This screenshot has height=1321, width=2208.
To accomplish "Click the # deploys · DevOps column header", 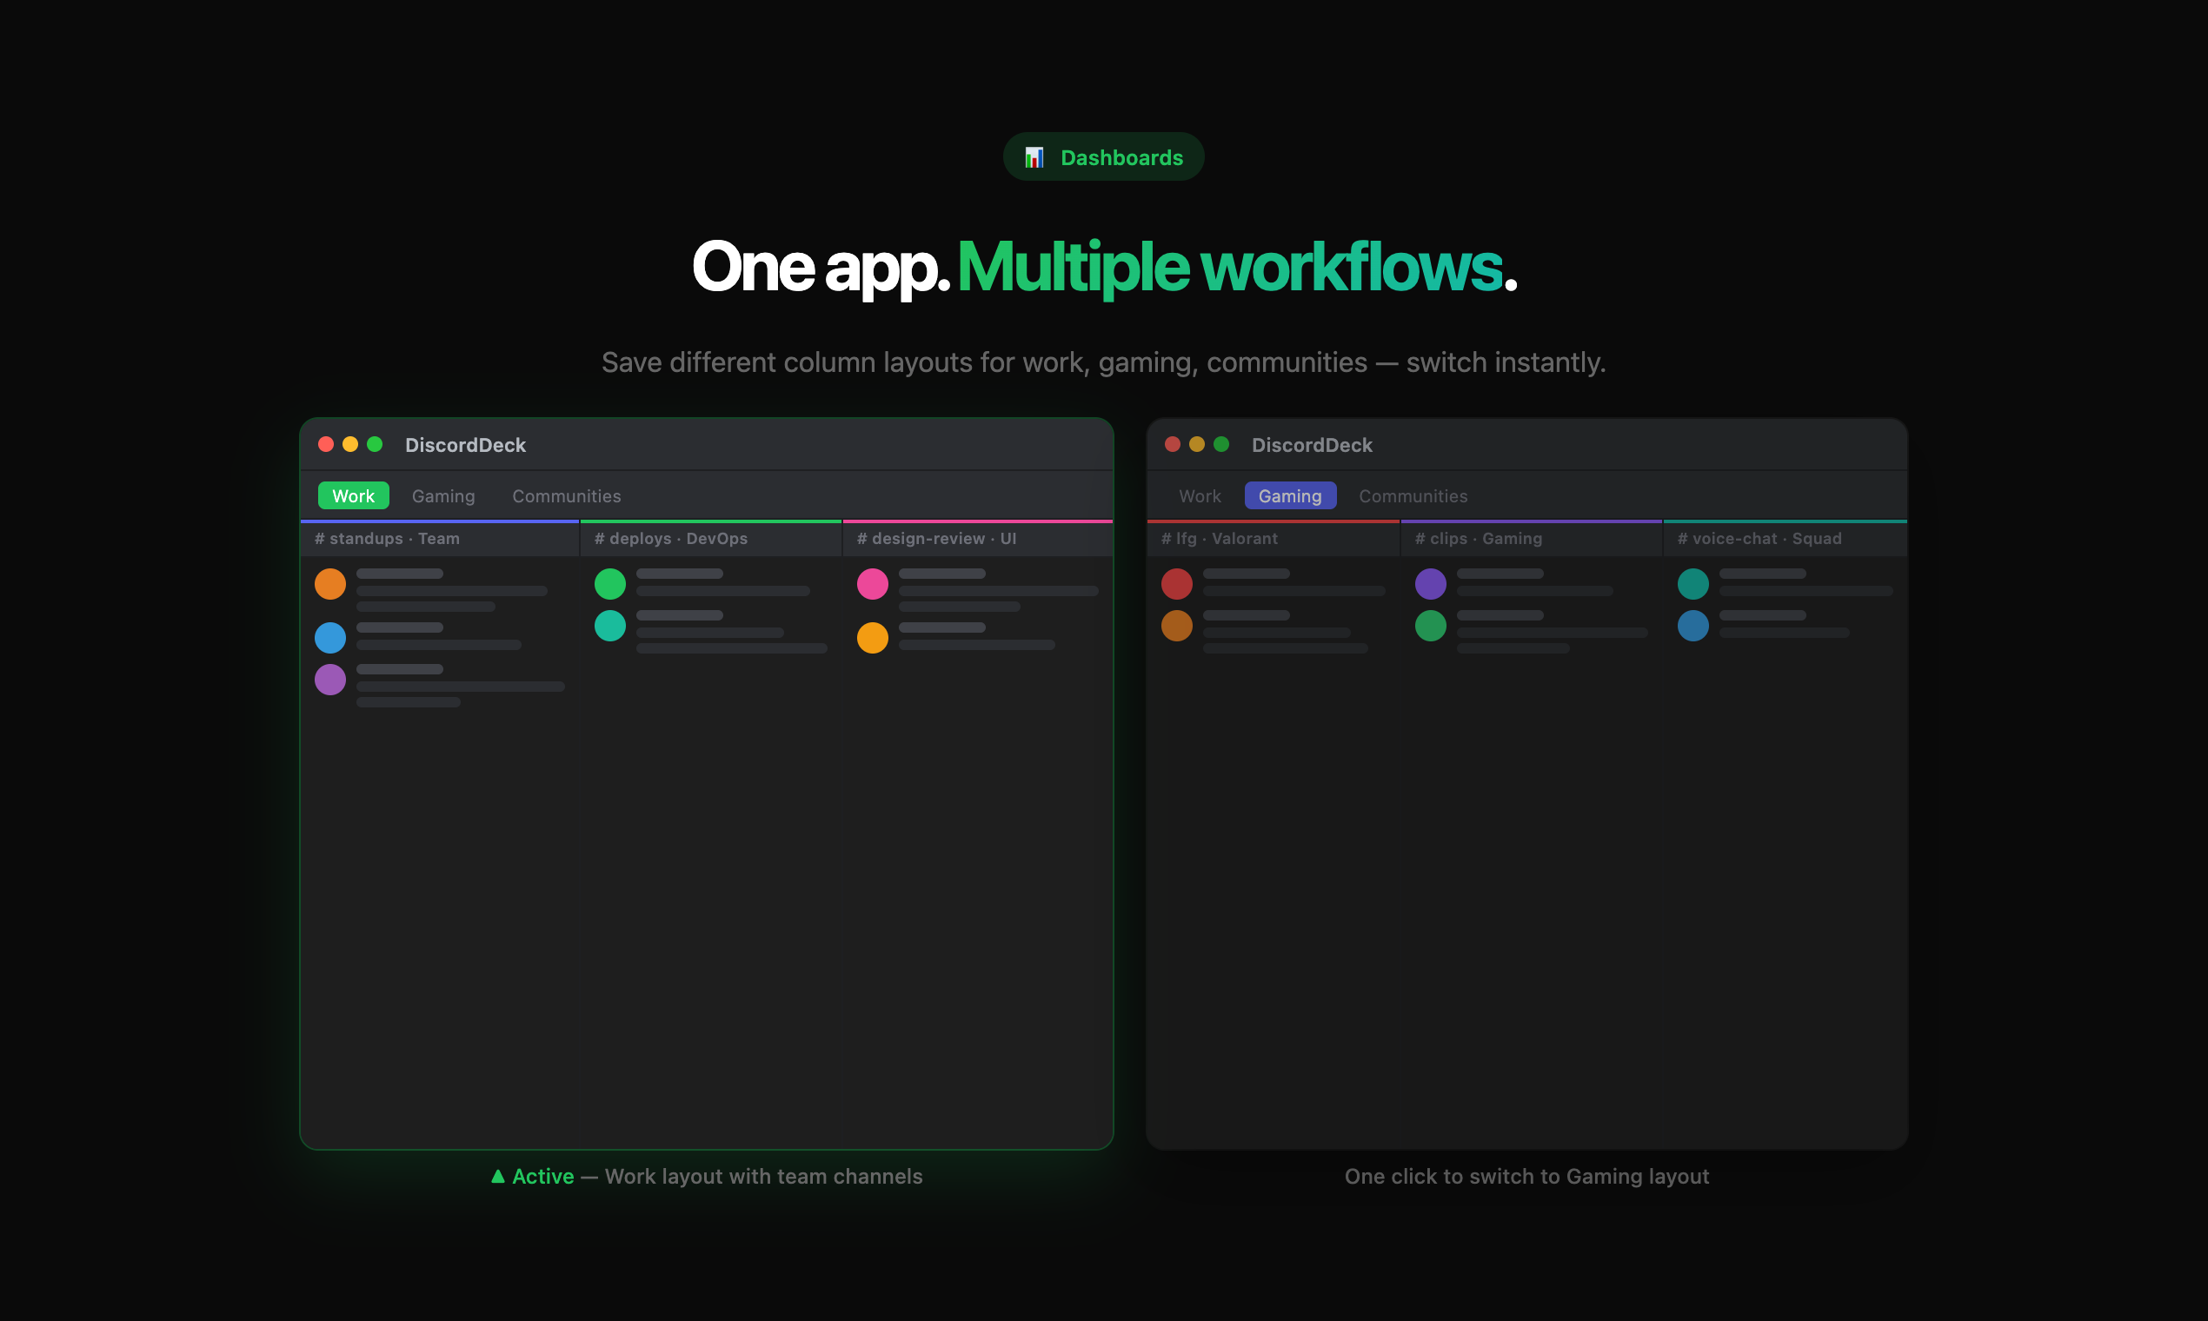I will [x=671, y=539].
